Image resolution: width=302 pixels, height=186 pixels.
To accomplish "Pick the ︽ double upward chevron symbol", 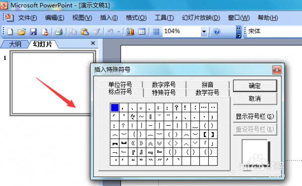I will coord(150,143).
